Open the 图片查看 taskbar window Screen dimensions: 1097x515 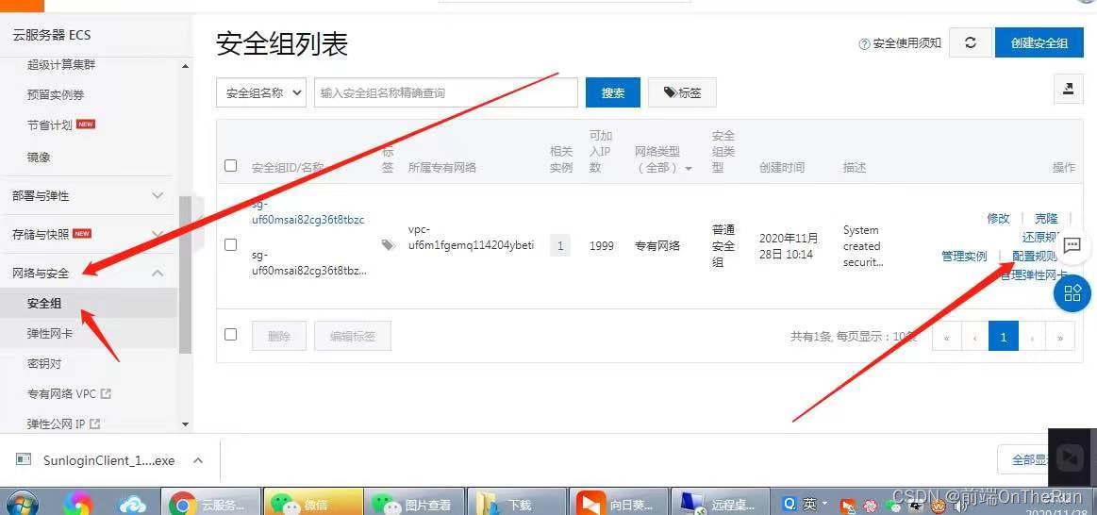click(414, 503)
